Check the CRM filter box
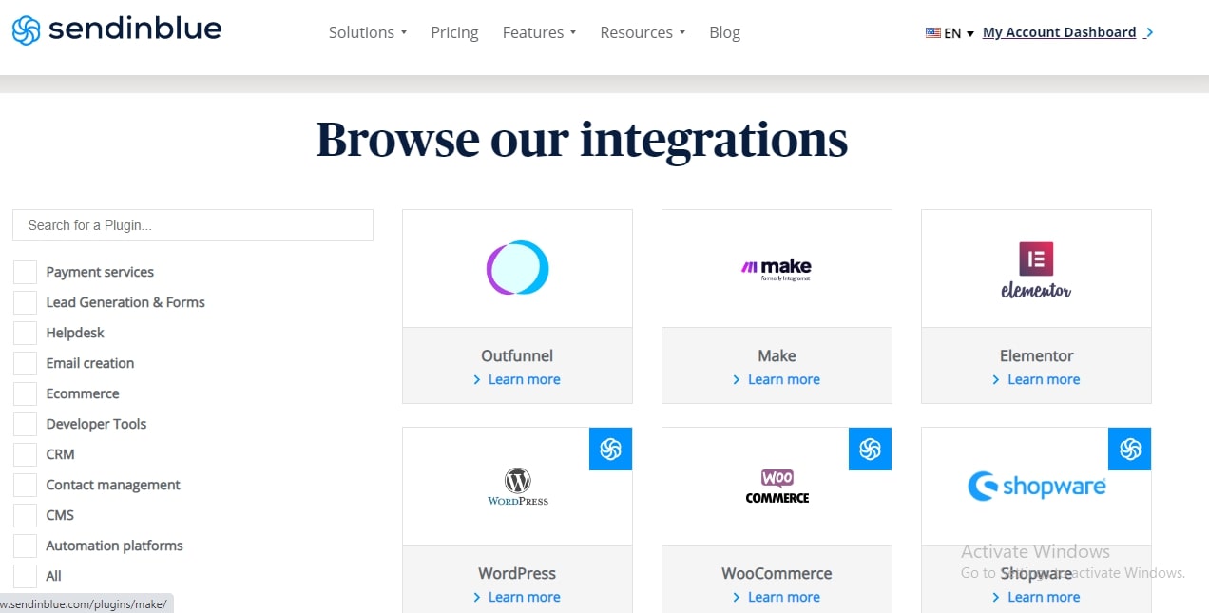 [x=25, y=454]
